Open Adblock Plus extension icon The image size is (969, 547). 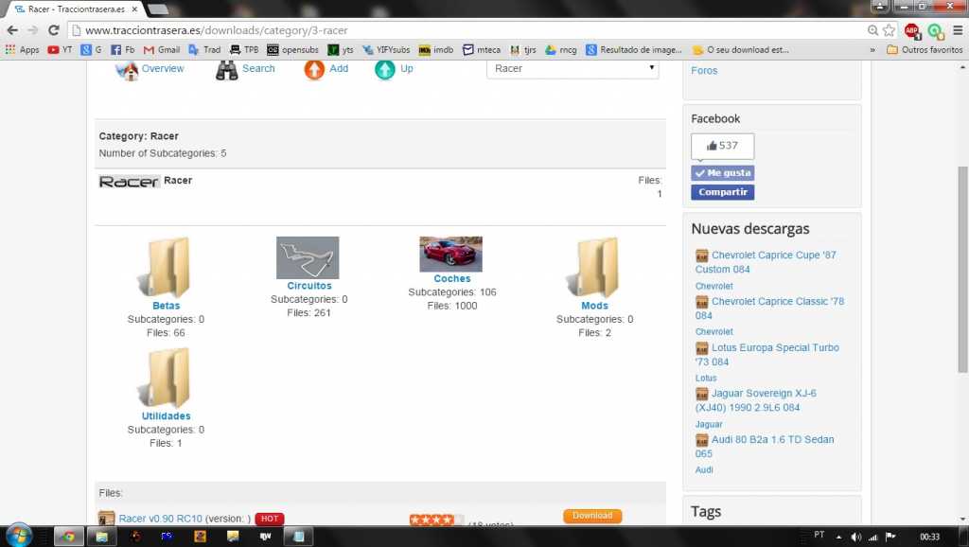click(912, 30)
